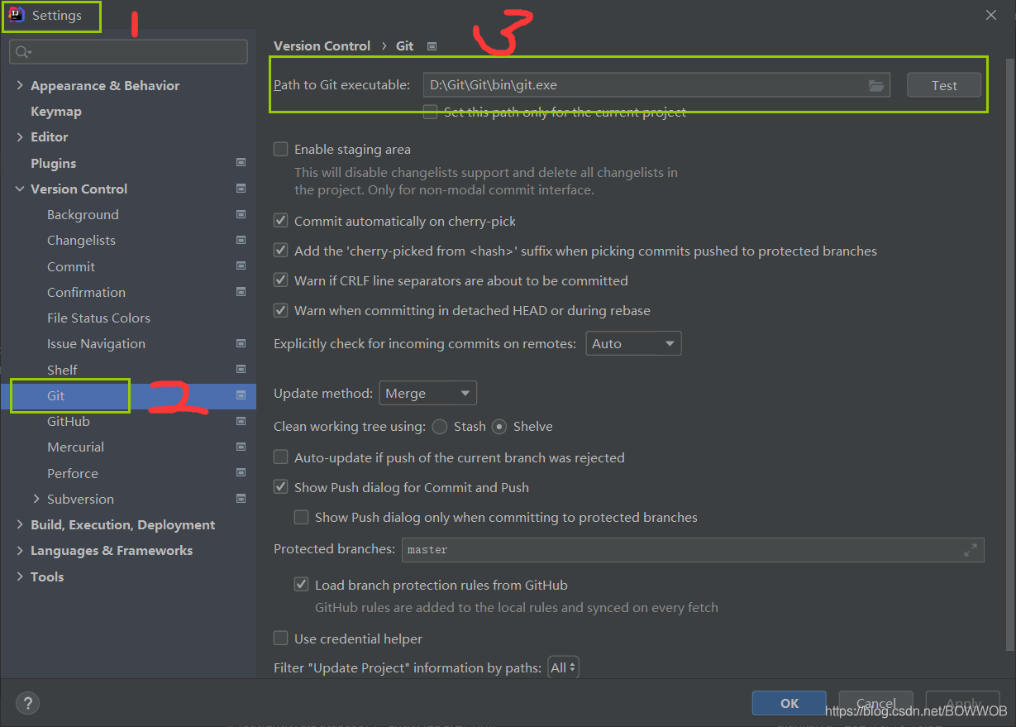Click the project-level icon beside Background
The width and height of the screenshot is (1016, 727).
(241, 214)
